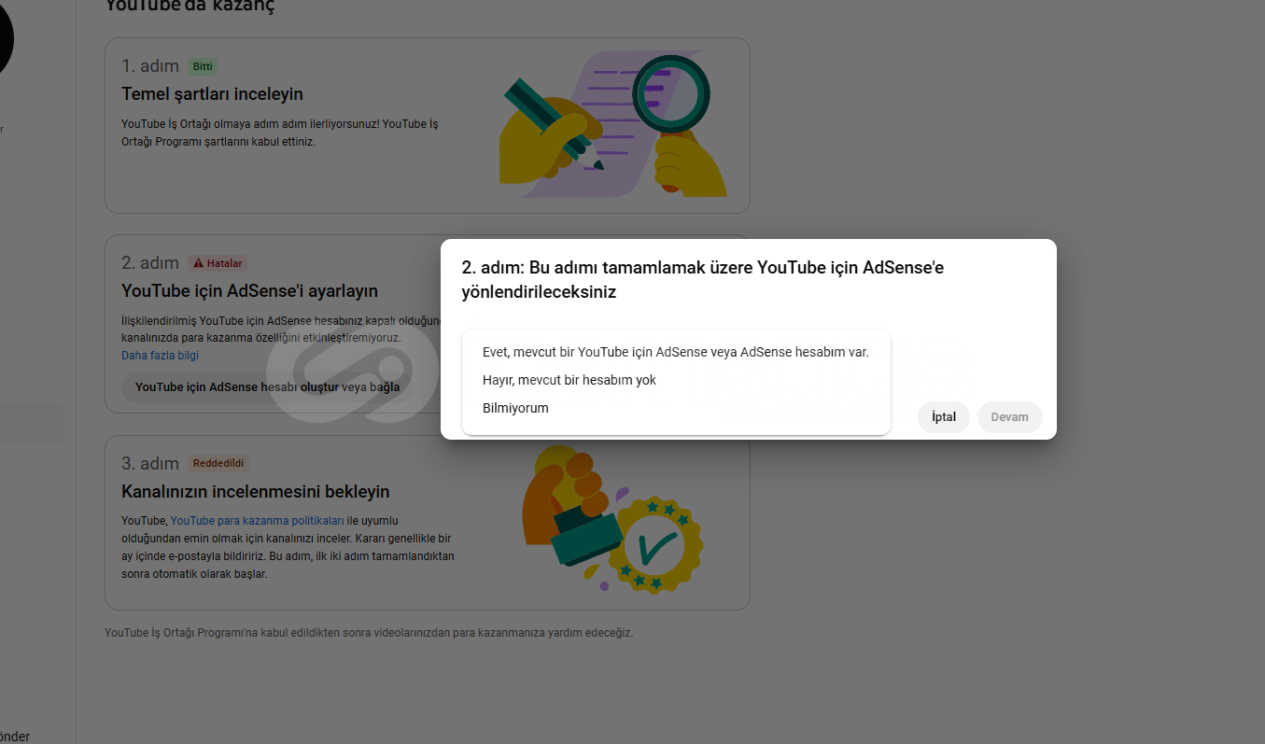Click the '3. adım' label

150,463
